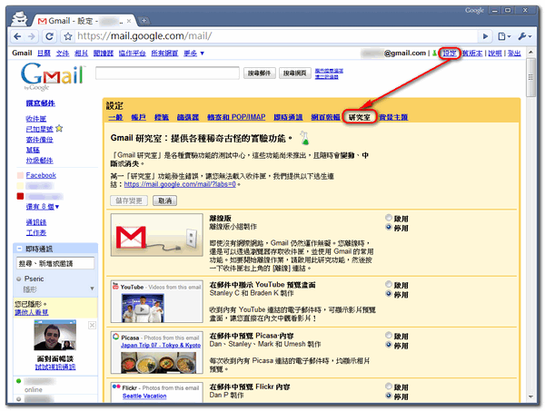
Task: Click the Gmail logo
Action: tap(53, 75)
